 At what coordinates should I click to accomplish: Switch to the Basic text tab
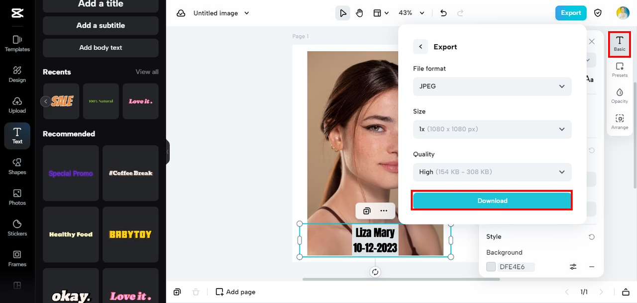[619, 44]
